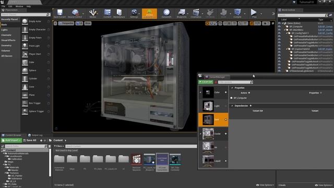The image size is (334, 188).
Task: Open the Source Control dropdown arrow
Action: 83,14
